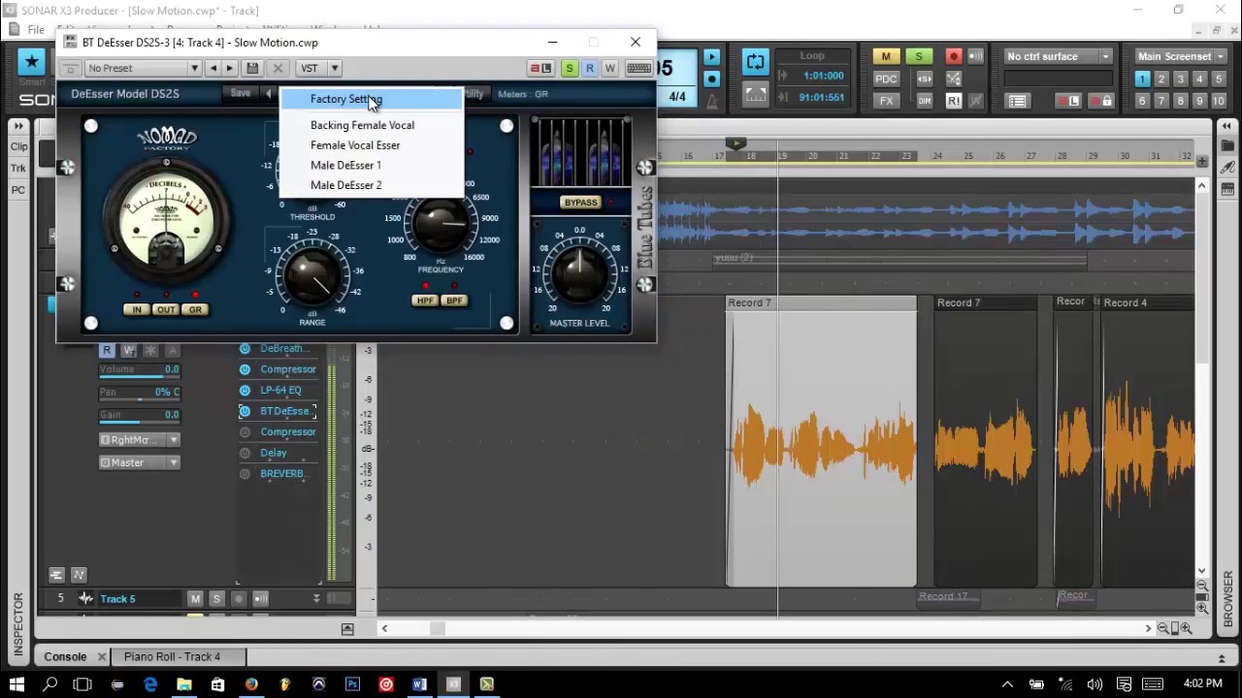The width and height of the screenshot is (1242, 698).
Task: Toggle the DeEsser BYPASS button
Action: [580, 203]
